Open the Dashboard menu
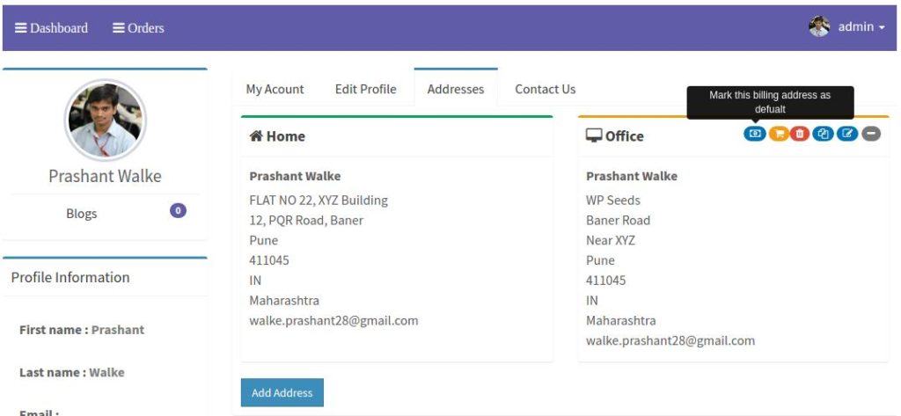The height and width of the screenshot is (416, 901). coord(51,27)
